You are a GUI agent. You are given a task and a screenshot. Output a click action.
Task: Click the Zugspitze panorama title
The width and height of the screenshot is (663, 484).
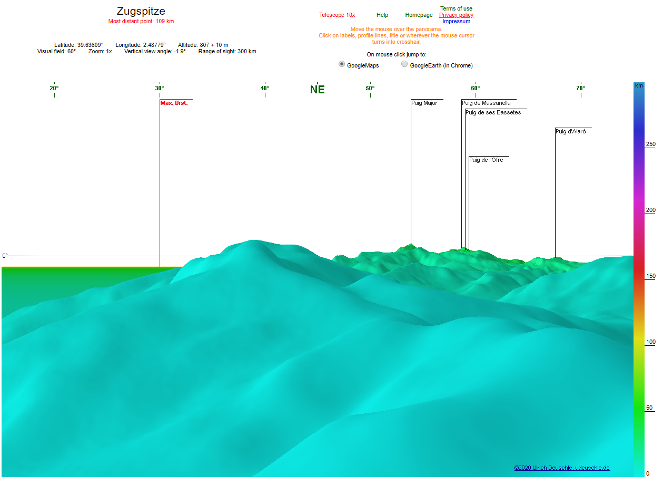click(x=141, y=11)
